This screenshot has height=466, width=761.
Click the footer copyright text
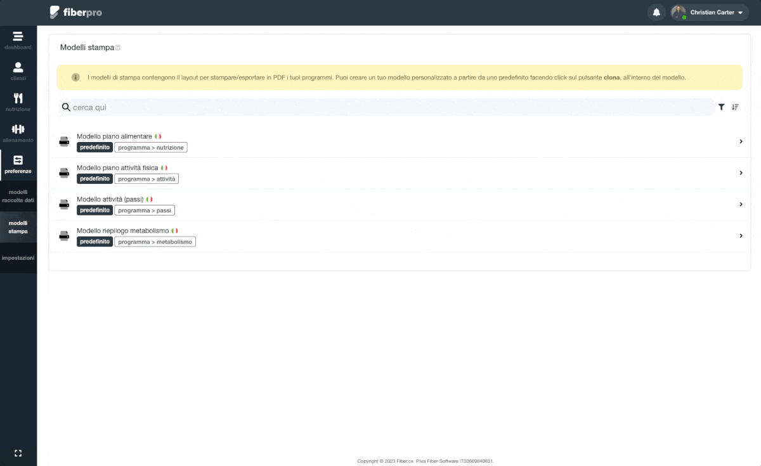(426, 461)
